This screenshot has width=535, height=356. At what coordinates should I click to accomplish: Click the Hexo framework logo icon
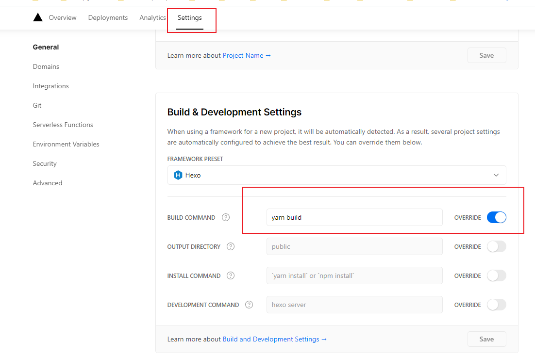click(x=178, y=175)
